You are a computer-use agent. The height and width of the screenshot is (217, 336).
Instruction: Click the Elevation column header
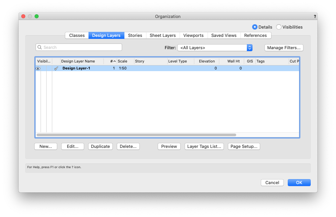pyautogui.click(x=207, y=61)
